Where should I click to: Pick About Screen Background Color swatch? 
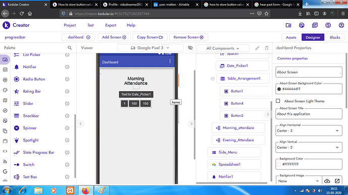279,89
